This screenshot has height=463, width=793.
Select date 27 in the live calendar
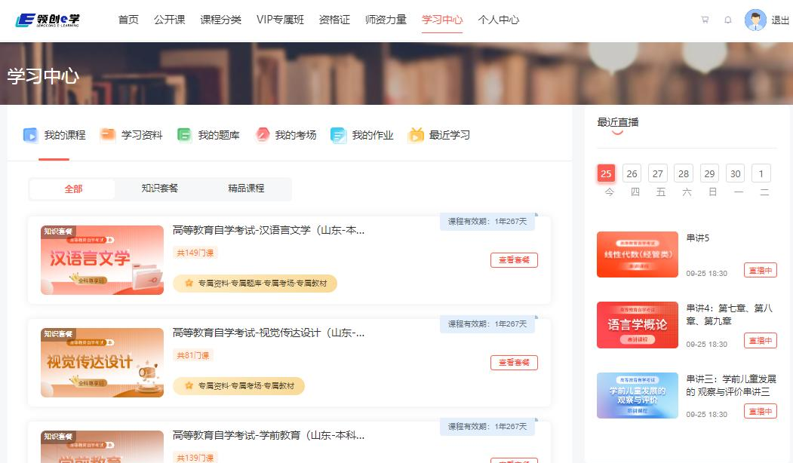click(657, 173)
